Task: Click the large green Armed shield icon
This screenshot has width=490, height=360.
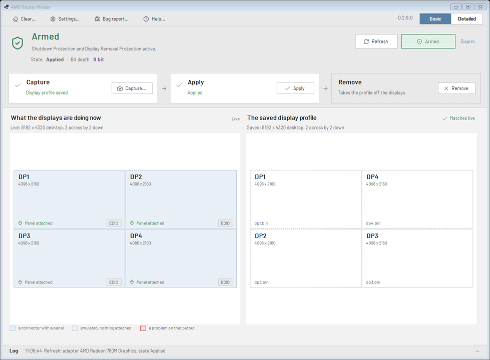Action: click(18, 43)
